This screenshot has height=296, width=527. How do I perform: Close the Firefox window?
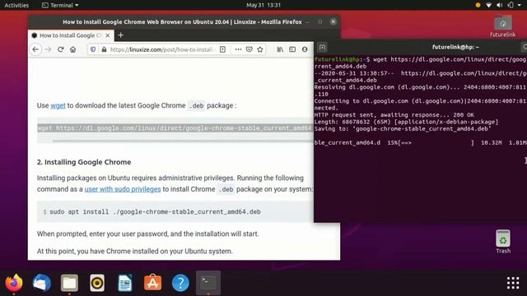[333, 22]
